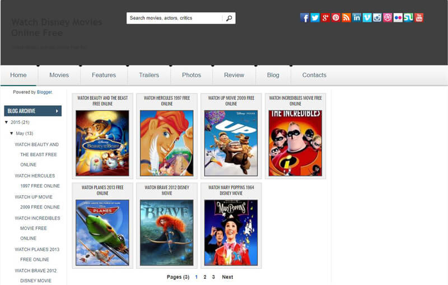The width and height of the screenshot is (448, 285).
Task: Open the Vimeo social icon
Action: 367,18
